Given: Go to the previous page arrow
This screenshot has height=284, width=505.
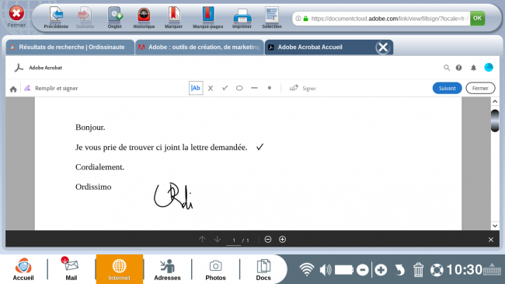Looking at the screenshot, I should (202, 239).
